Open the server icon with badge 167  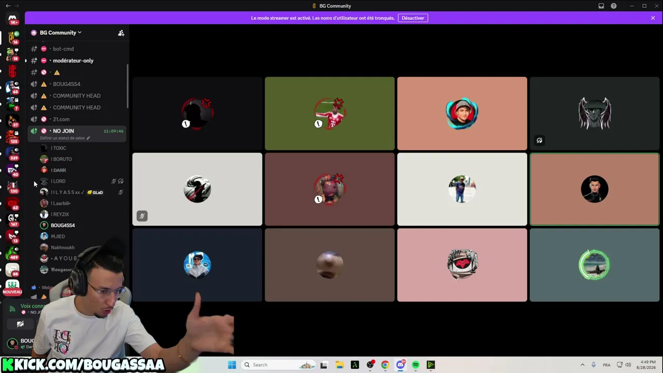(12, 220)
